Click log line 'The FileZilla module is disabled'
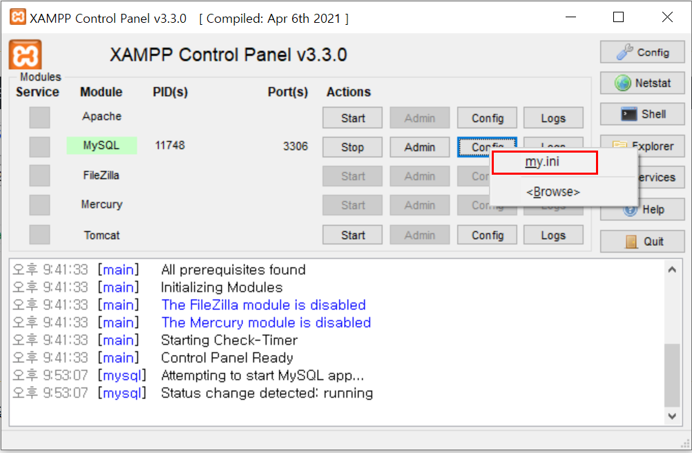 coord(264,305)
